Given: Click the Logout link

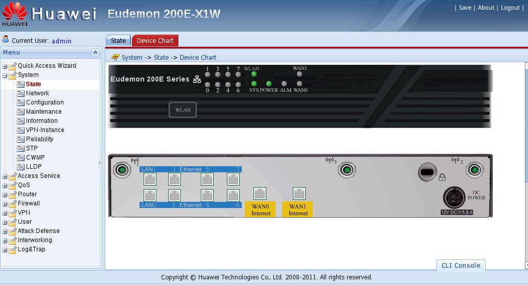Looking at the screenshot, I should pyautogui.click(x=510, y=8).
